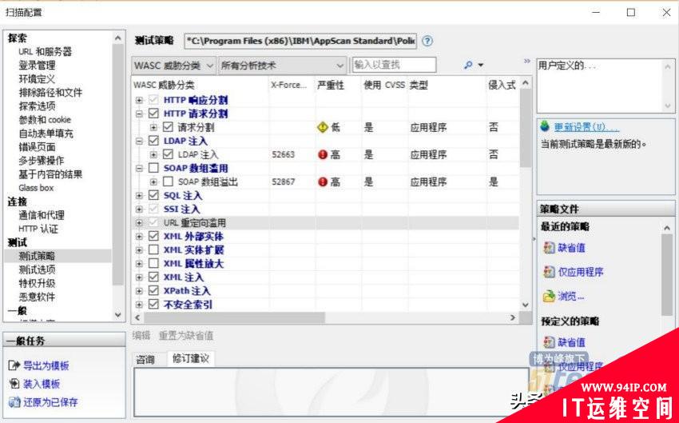
Task: Enable the SOAP 数组滥用 checkbox
Action: point(153,168)
